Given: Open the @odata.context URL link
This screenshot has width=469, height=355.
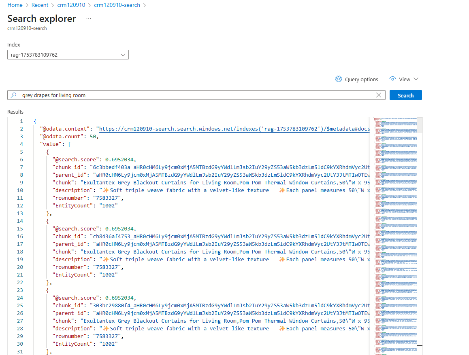Looking at the screenshot, I should (x=234, y=129).
